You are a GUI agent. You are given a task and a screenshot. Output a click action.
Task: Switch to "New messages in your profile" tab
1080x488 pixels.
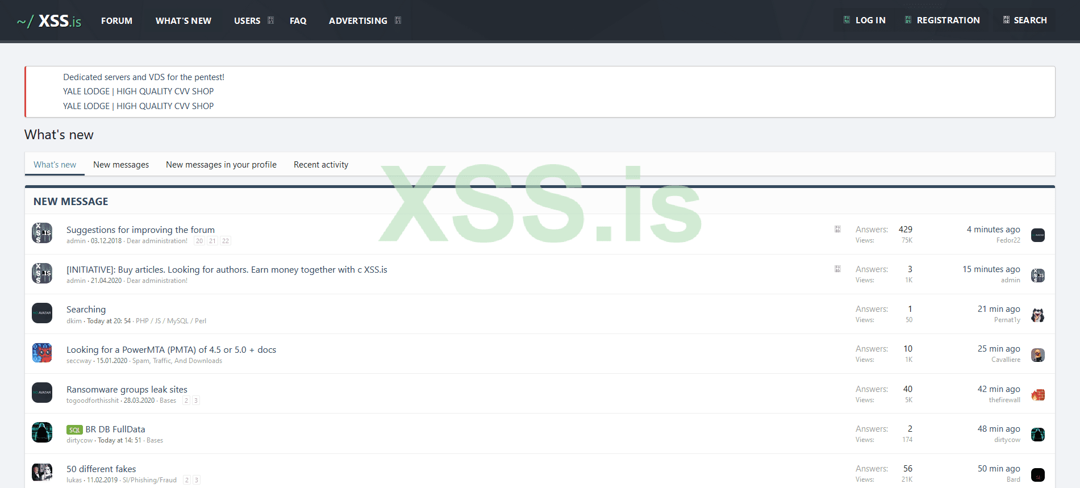221,164
